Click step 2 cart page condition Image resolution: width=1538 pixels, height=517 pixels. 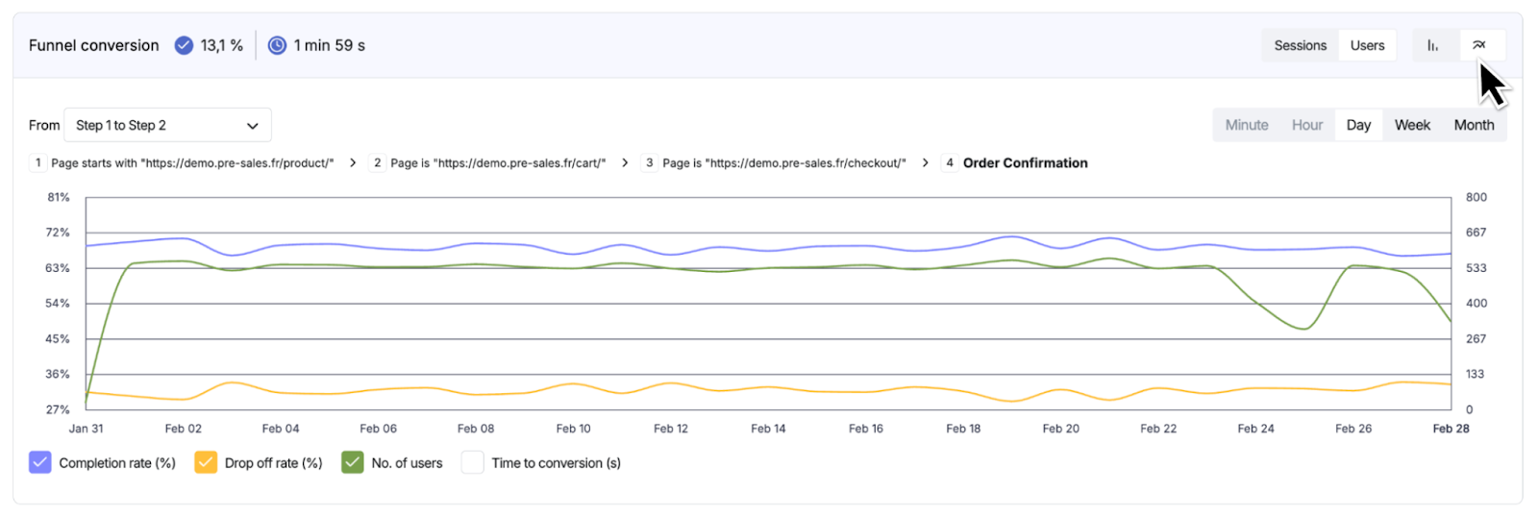498,163
